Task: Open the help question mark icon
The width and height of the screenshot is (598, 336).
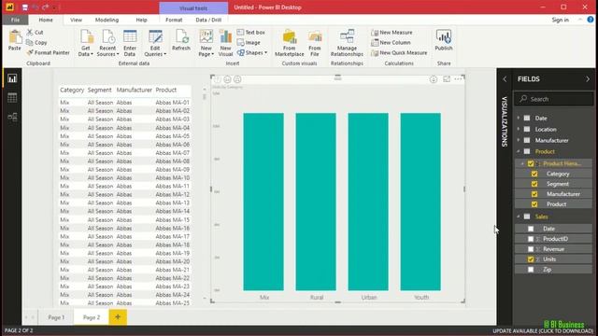Action: point(591,20)
